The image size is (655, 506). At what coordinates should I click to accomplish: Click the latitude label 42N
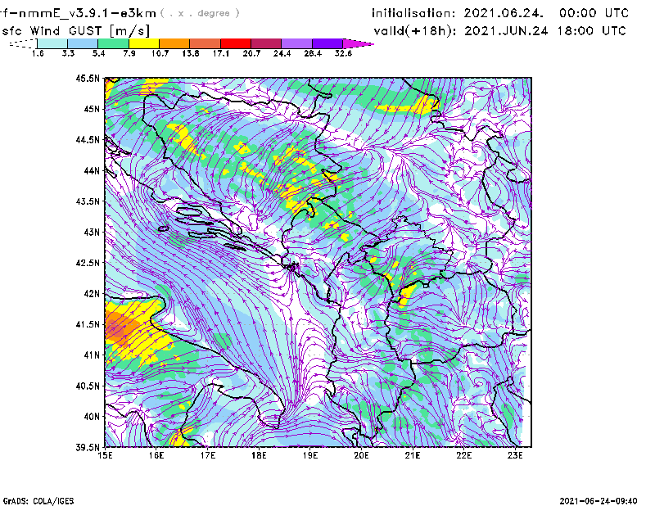click(92, 294)
